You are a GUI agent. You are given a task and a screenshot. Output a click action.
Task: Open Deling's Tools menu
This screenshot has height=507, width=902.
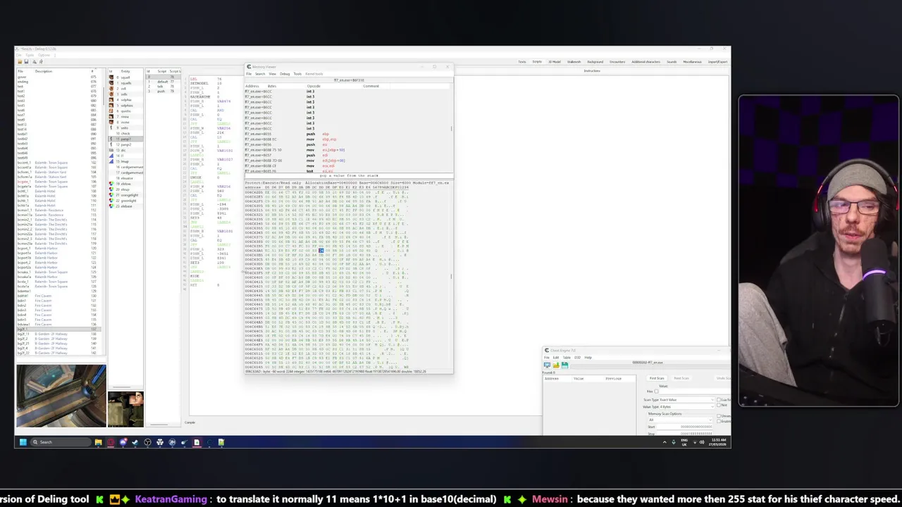point(30,54)
